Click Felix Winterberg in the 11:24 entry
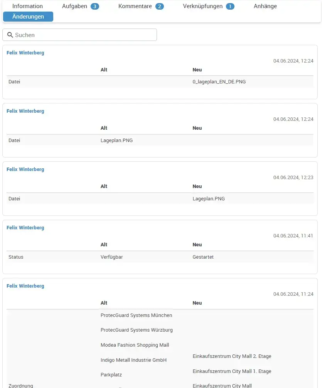The image size is (322, 388). pyautogui.click(x=25, y=286)
